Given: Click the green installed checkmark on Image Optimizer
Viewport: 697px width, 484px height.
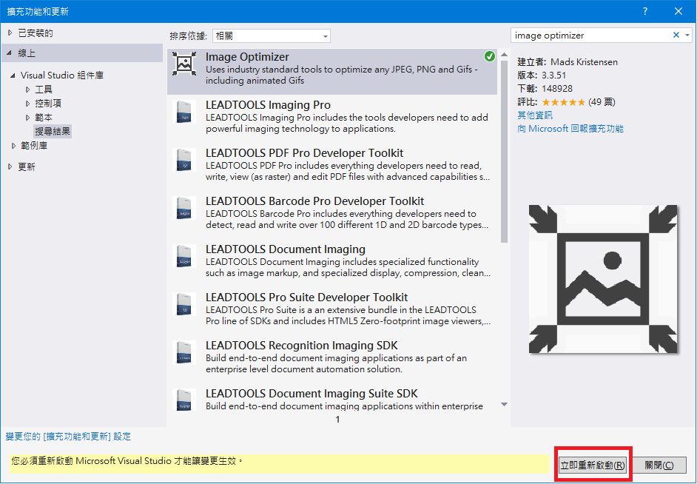Looking at the screenshot, I should pos(489,56).
